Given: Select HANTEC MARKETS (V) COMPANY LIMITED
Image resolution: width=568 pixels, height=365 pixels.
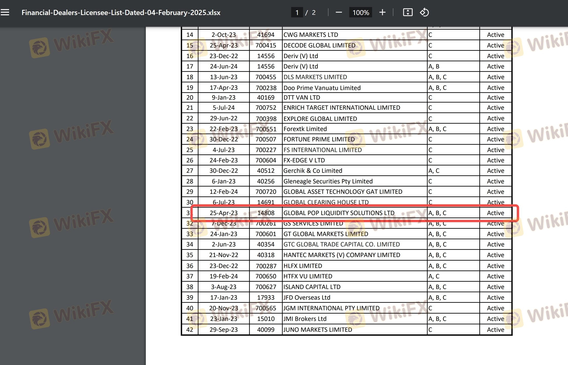Looking at the screenshot, I should [341, 255].
